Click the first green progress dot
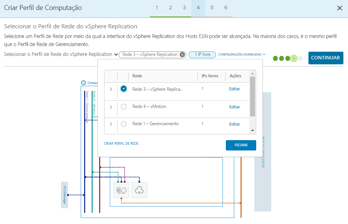 [x=275, y=59]
